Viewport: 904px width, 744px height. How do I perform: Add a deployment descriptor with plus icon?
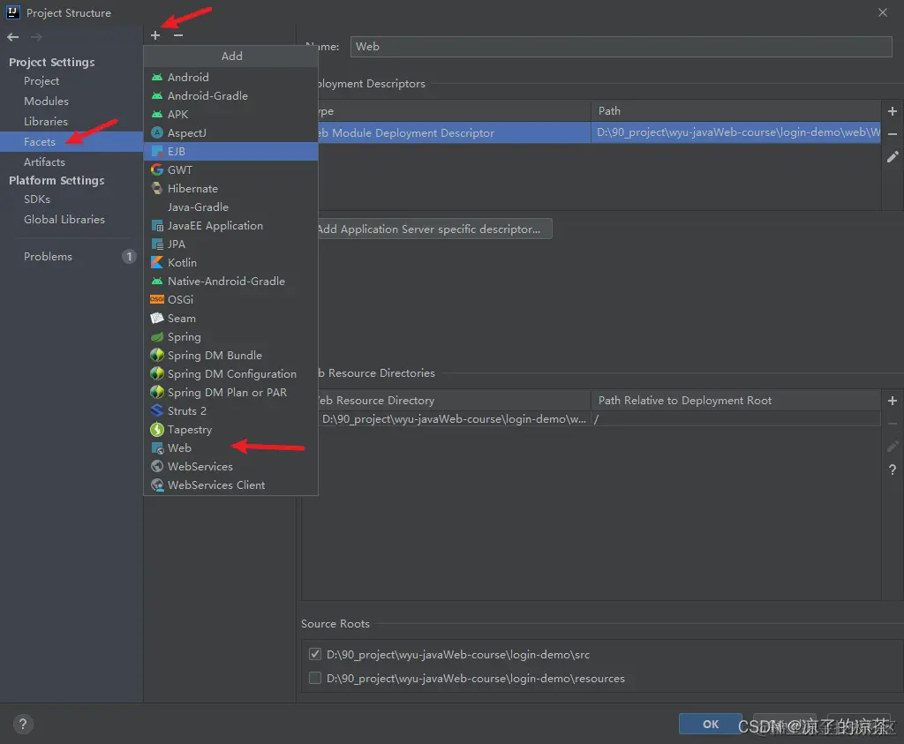point(892,111)
